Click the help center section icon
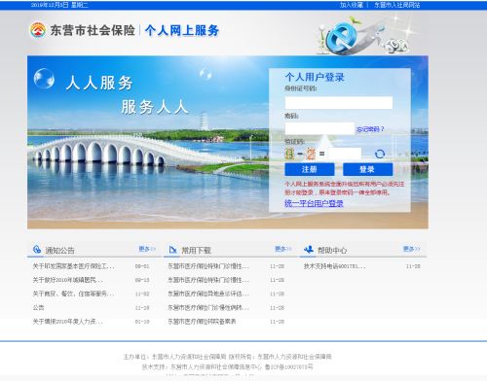487x381 pixels. (x=309, y=249)
